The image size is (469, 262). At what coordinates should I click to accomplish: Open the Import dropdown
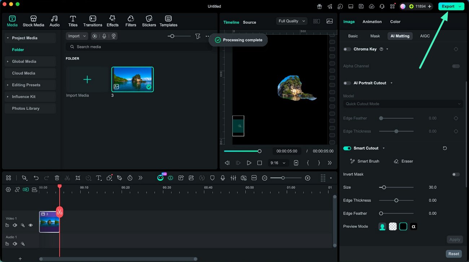click(x=77, y=36)
